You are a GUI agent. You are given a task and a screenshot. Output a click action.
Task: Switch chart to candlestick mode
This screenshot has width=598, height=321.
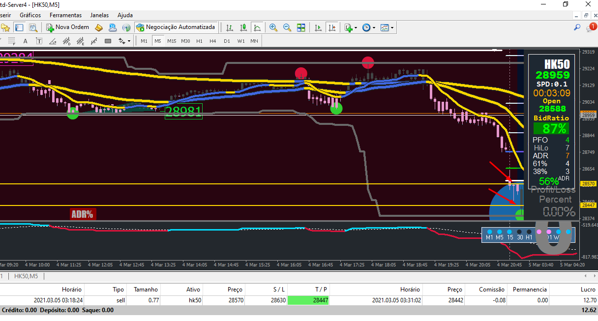tap(243, 28)
